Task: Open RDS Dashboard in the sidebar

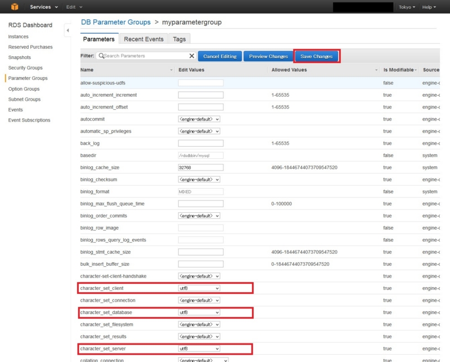Action: (x=30, y=25)
